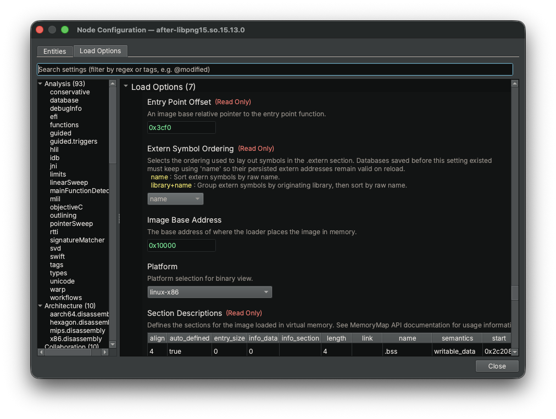Select tags in the settings tree
The height and width of the screenshot is (419, 556).
(57, 265)
